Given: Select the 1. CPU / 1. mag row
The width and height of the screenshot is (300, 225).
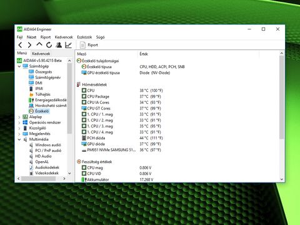Looking at the screenshot, I should (x=177, y=114).
